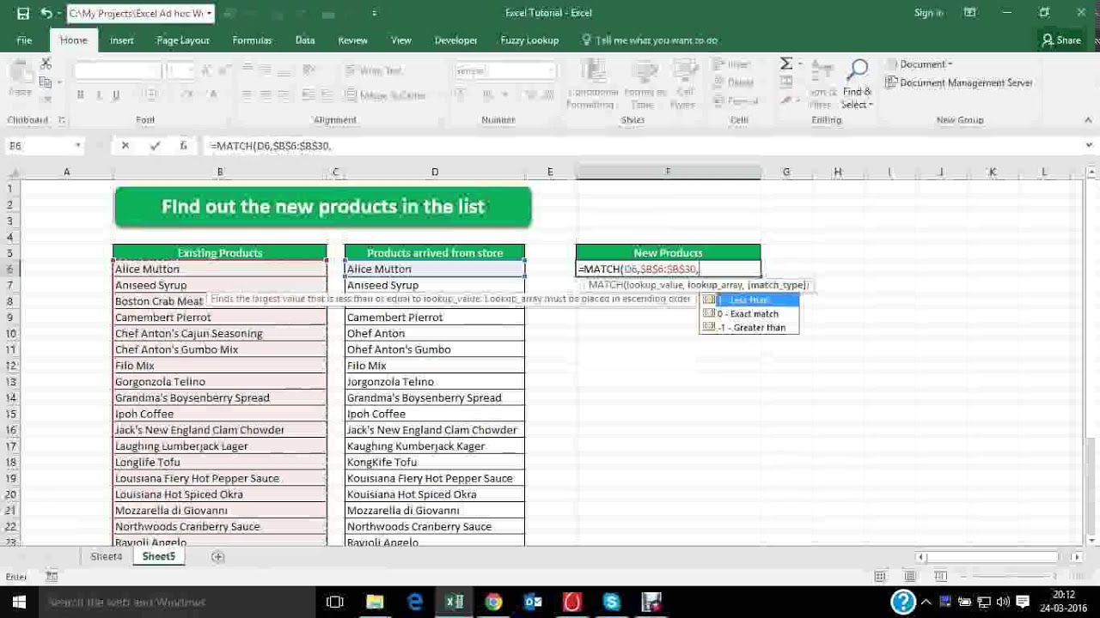The height and width of the screenshot is (618, 1100).
Task: Toggle Underline formatting in the Font group
Action: (x=116, y=94)
